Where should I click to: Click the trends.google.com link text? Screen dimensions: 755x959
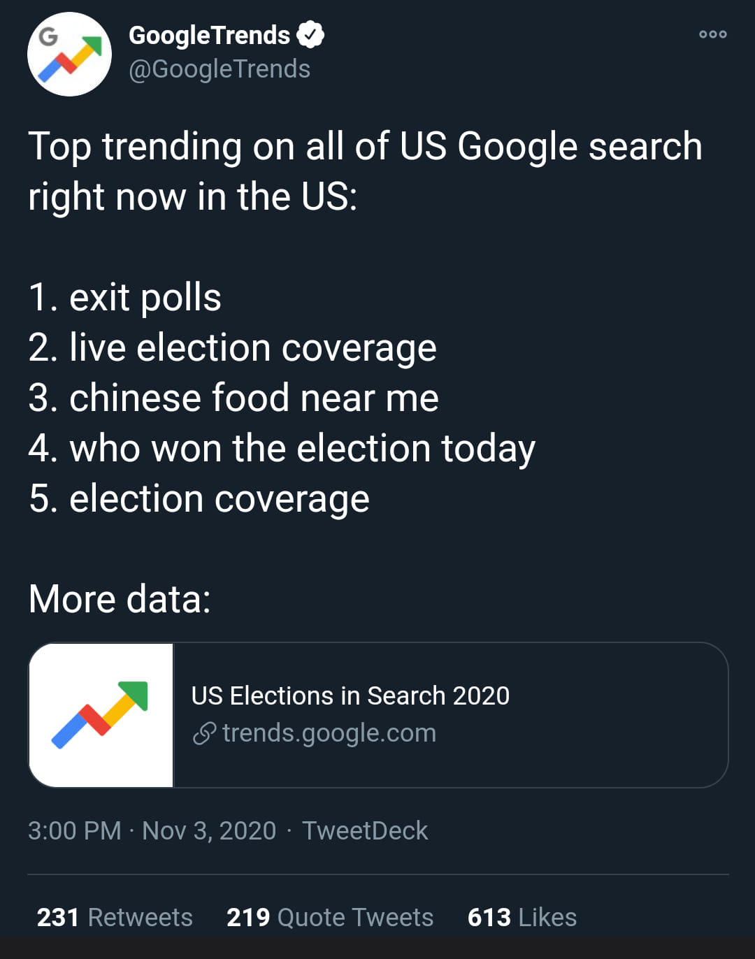(329, 733)
